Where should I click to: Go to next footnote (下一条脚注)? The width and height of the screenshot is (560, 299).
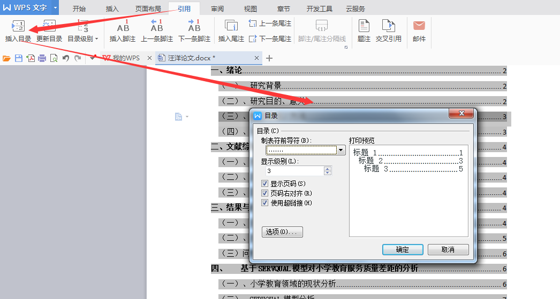[194, 32]
